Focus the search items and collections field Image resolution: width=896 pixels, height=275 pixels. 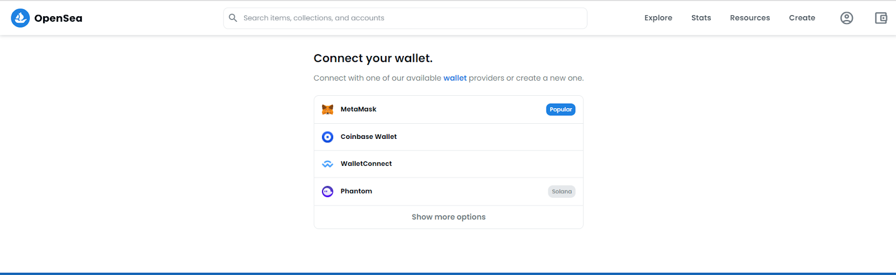[405, 18]
